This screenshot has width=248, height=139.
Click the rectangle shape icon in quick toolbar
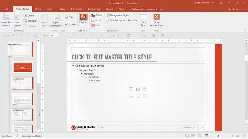coord(83,35)
